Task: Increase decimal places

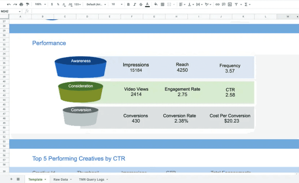Action: pyautogui.click(x=70, y=4)
